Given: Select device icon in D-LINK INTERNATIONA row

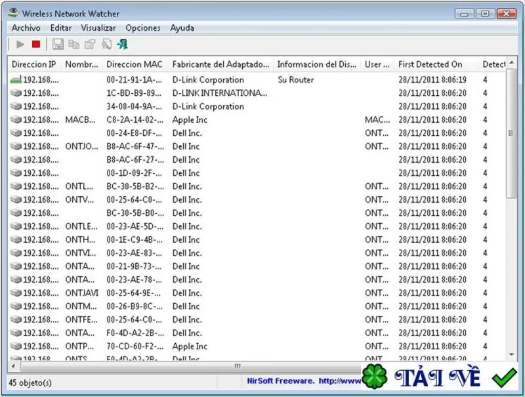Looking at the screenshot, I should [x=16, y=93].
